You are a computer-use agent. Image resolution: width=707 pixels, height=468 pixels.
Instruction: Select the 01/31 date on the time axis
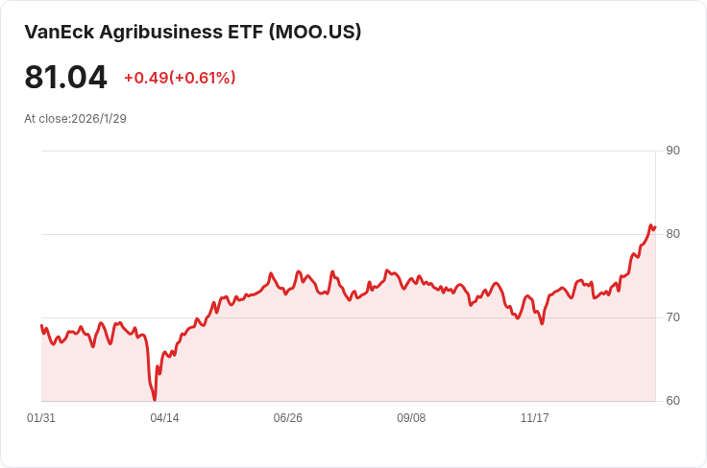tap(41, 418)
